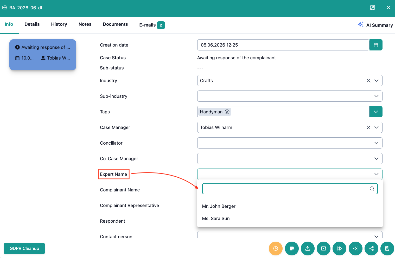395x258 pixels.
Task: Click the Complainant Representative label
Action: coord(129,205)
